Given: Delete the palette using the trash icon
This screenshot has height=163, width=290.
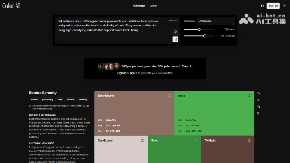Looking at the screenshot, I should (x=258, y=113).
